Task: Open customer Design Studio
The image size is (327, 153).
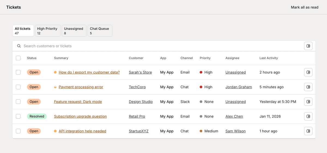Action: [x=141, y=102]
